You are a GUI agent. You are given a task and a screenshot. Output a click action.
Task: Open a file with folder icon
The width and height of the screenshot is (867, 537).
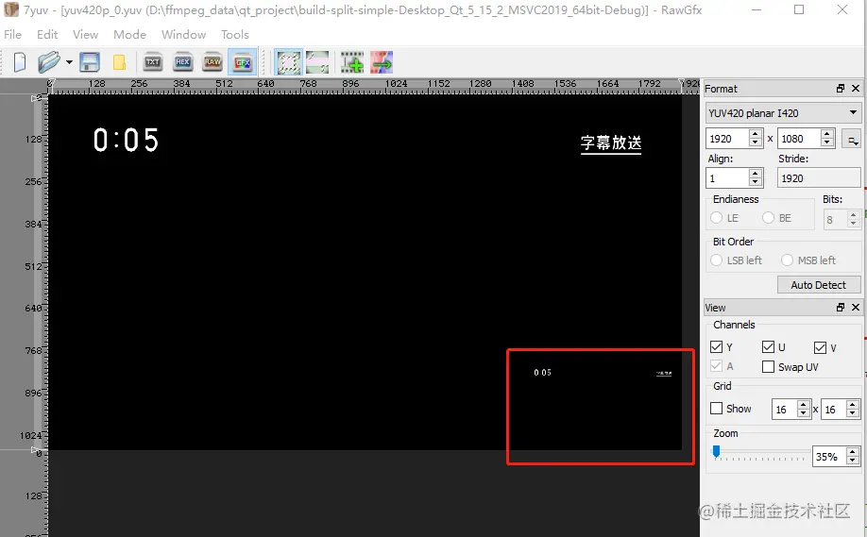tap(49, 62)
